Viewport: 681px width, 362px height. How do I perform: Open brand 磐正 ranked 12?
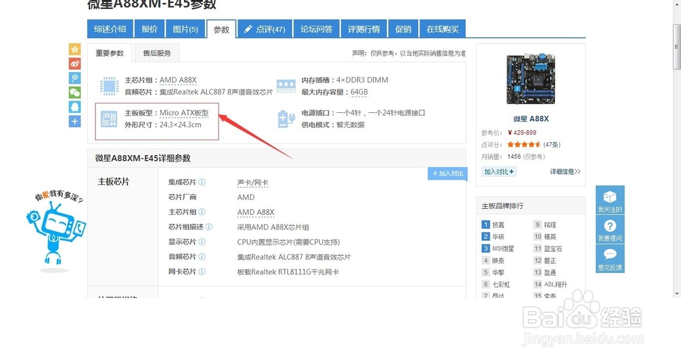(x=550, y=261)
